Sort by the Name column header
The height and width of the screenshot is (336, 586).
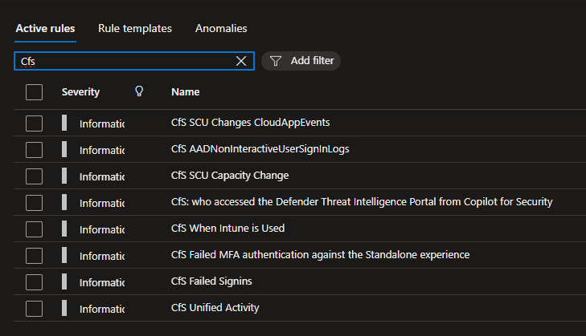pos(186,91)
